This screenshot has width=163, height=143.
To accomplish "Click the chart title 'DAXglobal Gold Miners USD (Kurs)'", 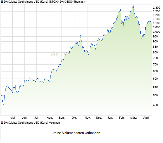I will 26,2.
